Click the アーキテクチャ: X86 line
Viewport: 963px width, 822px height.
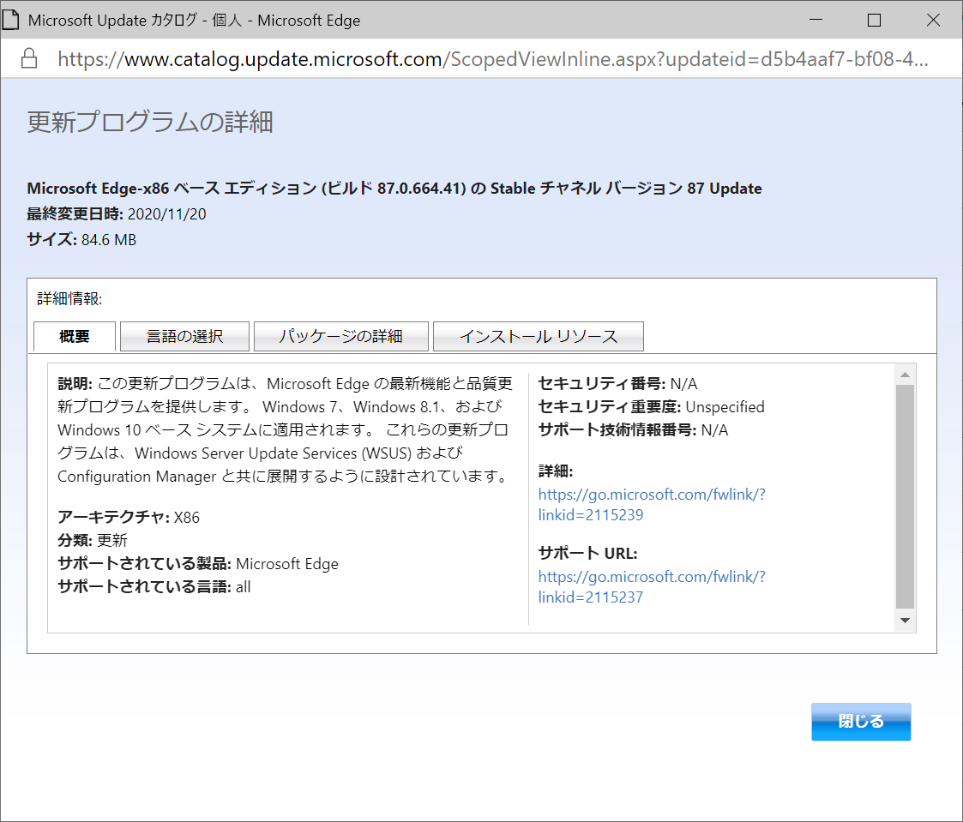(129, 518)
